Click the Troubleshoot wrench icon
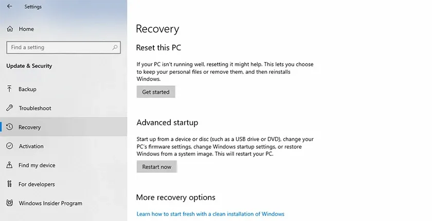Screen dimensions: 432x221 click(x=10, y=108)
